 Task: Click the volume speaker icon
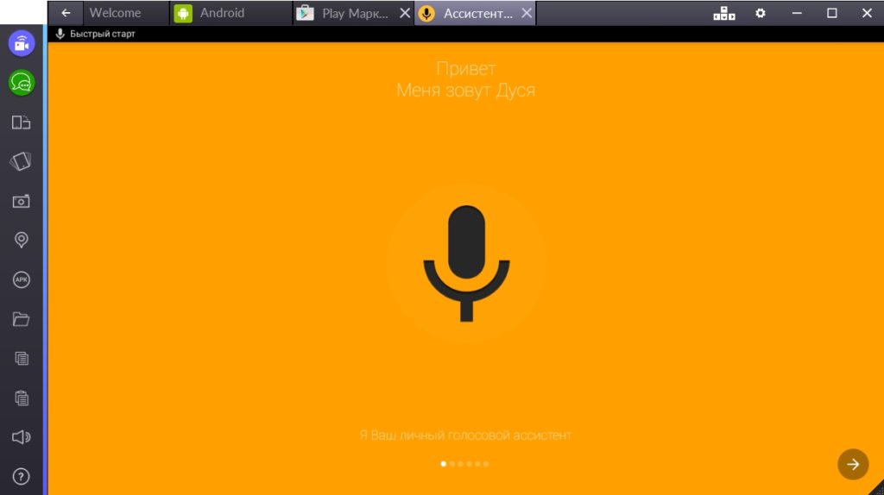pos(22,437)
